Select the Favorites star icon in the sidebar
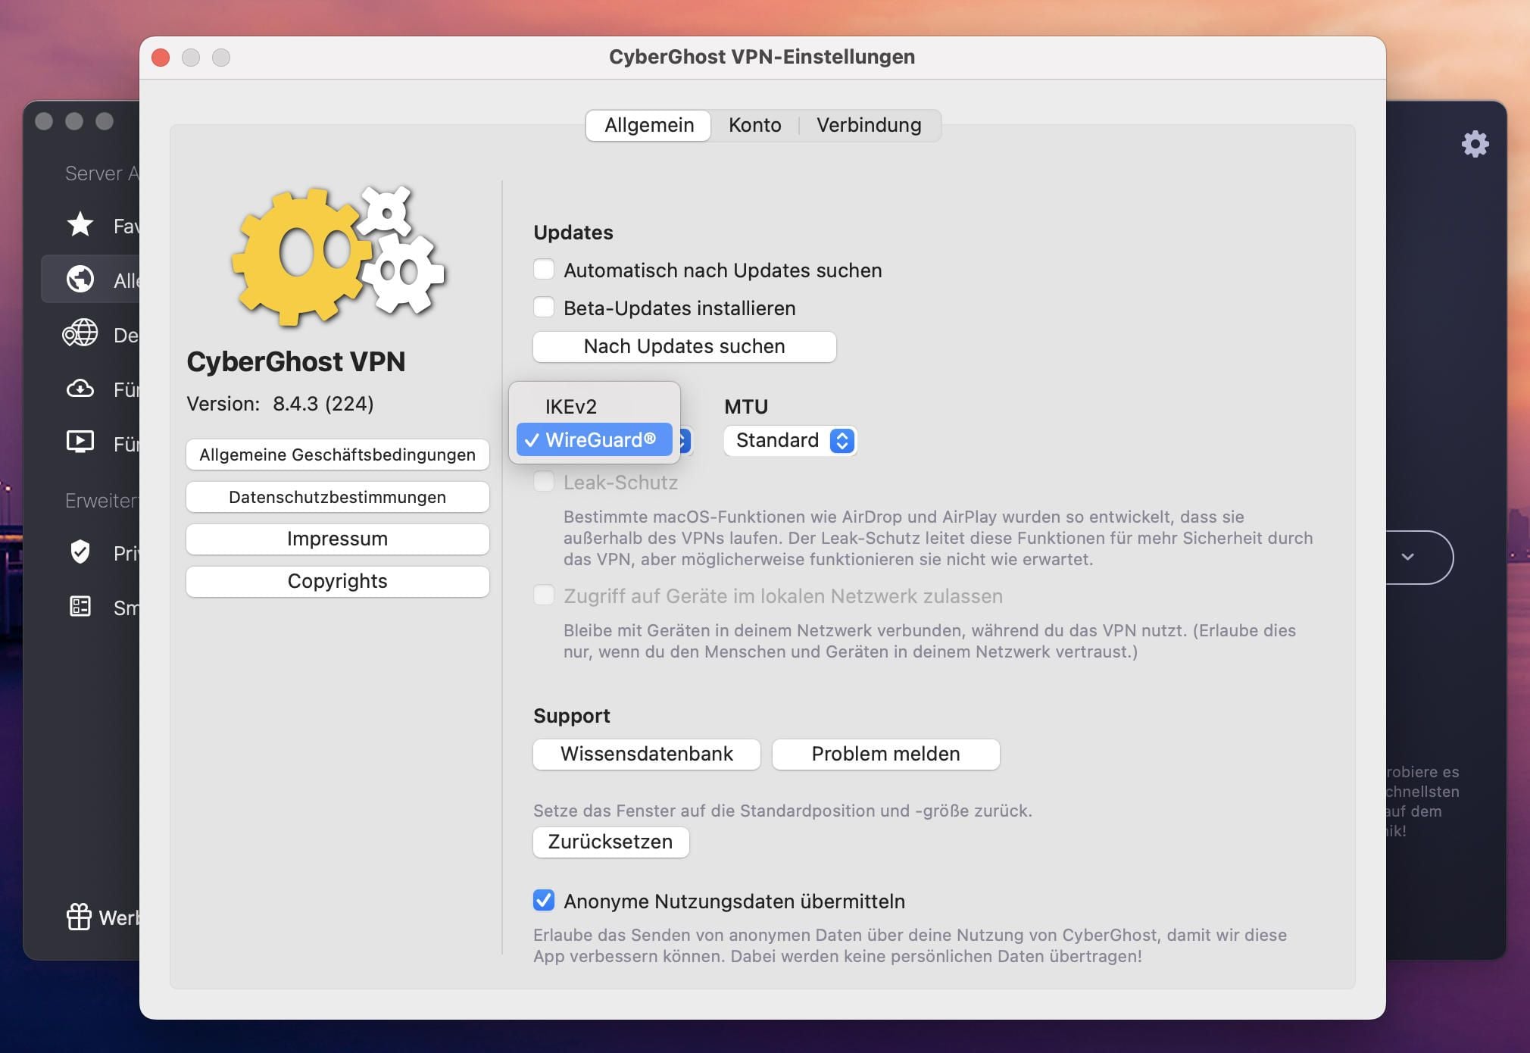Viewport: 1530px width, 1053px height. 80,225
